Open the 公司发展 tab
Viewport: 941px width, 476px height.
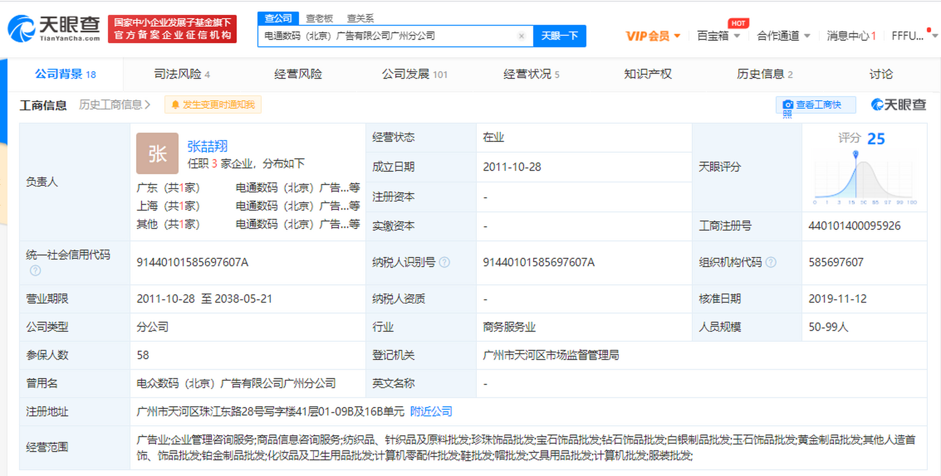click(414, 74)
